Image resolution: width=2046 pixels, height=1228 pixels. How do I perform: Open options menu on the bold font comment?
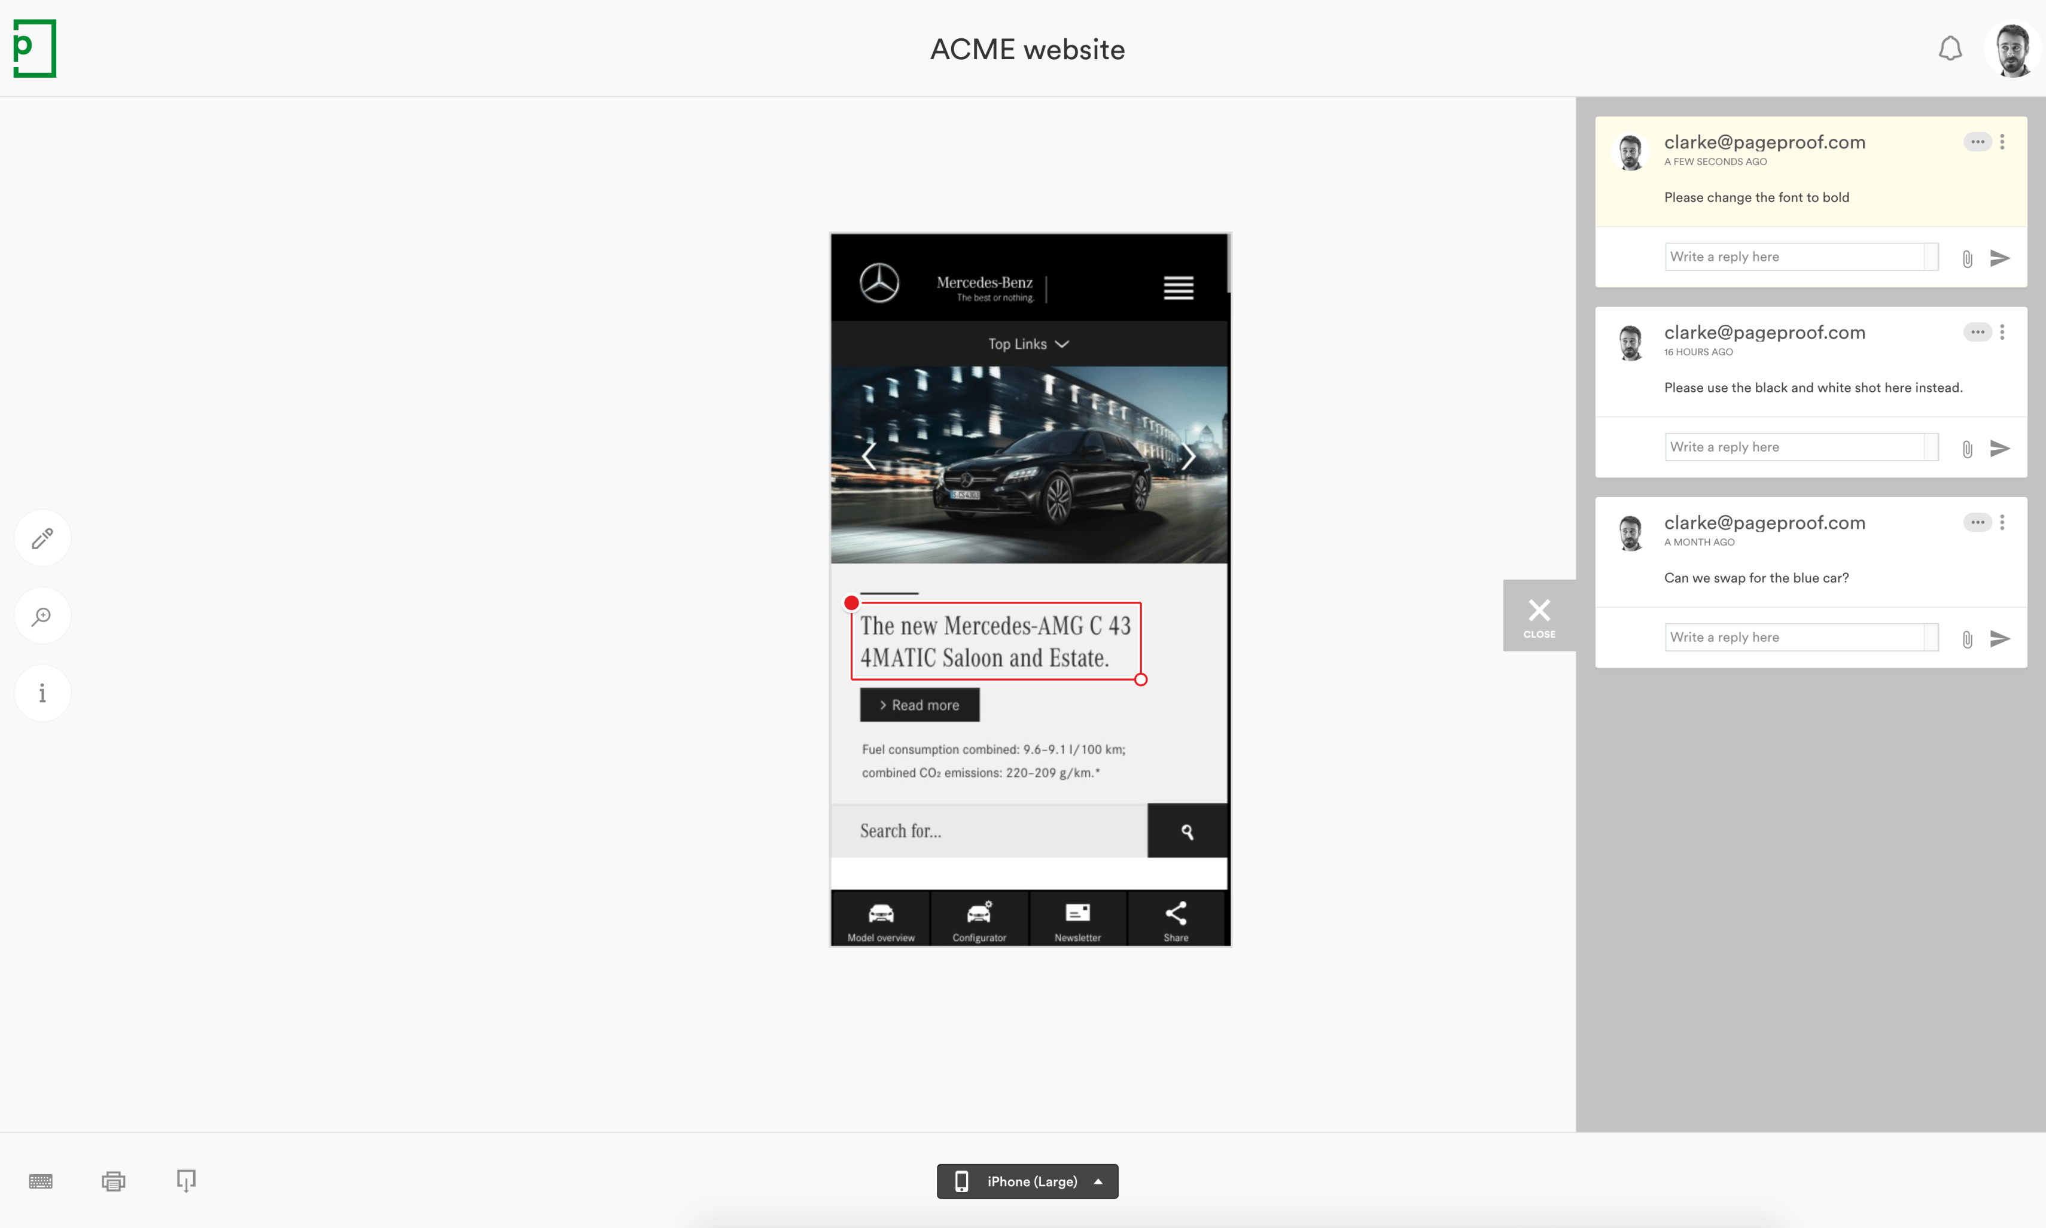2003,142
